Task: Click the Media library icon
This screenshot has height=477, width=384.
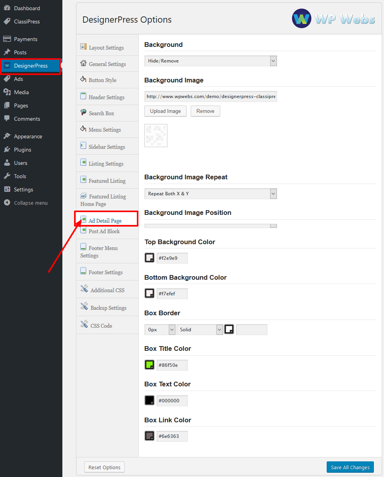Action: coord(7,92)
